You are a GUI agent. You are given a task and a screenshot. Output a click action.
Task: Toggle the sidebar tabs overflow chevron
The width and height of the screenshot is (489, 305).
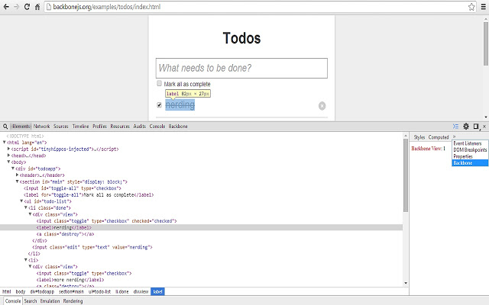point(454,137)
